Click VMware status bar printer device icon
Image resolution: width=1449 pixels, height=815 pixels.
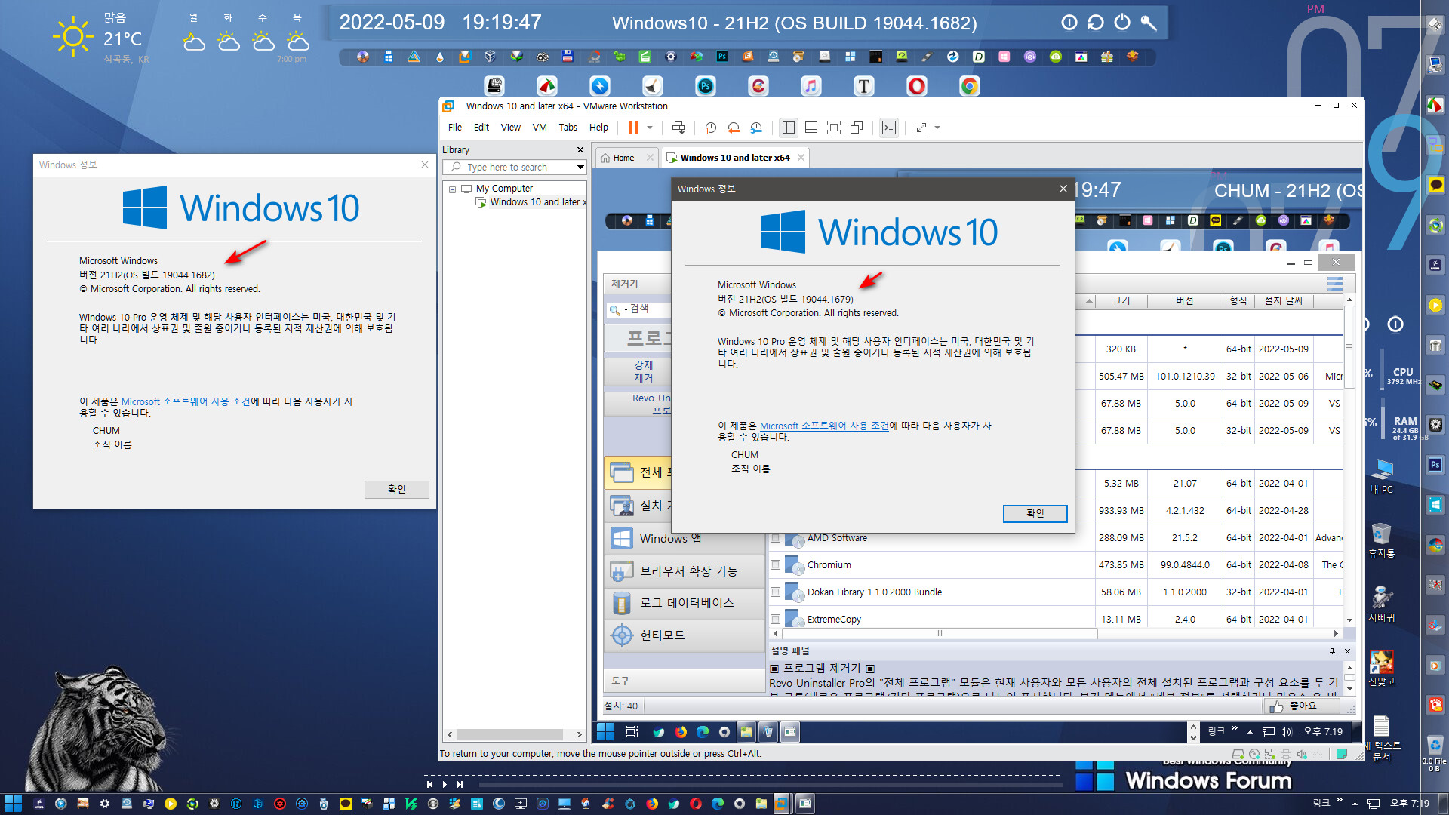click(x=1286, y=754)
